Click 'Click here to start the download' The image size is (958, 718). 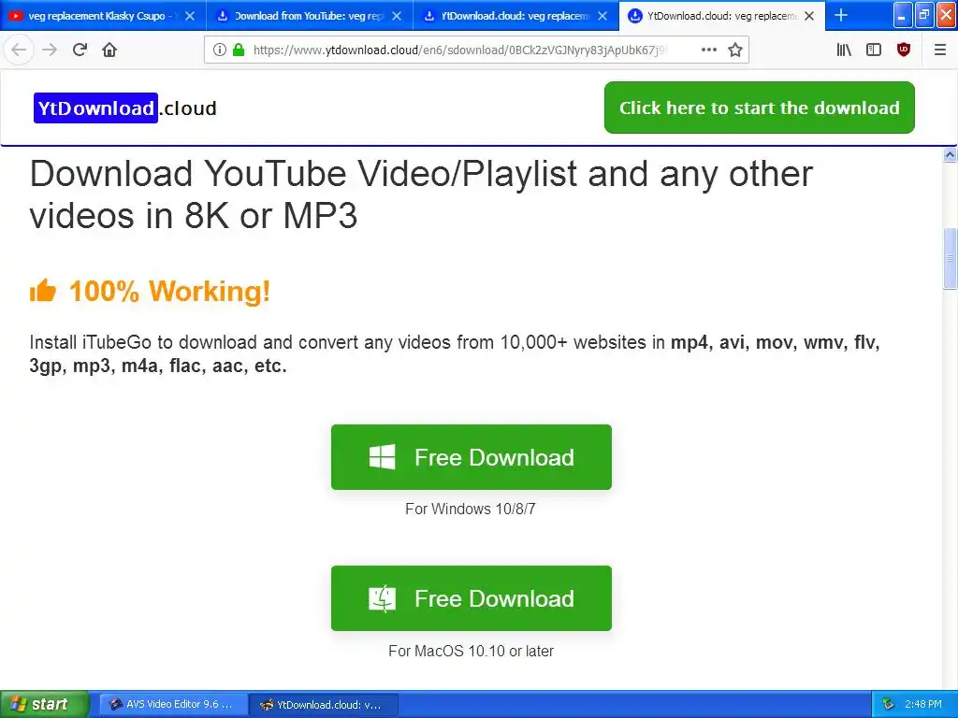[x=760, y=108]
